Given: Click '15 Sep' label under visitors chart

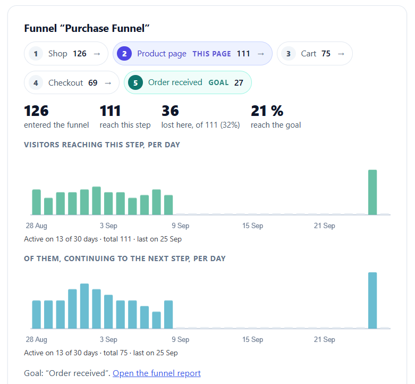Looking at the screenshot, I should [x=252, y=226].
